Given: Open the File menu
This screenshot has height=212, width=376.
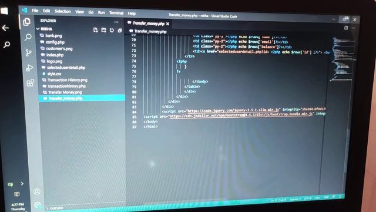Looking at the screenshot, I should click(35, 11).
